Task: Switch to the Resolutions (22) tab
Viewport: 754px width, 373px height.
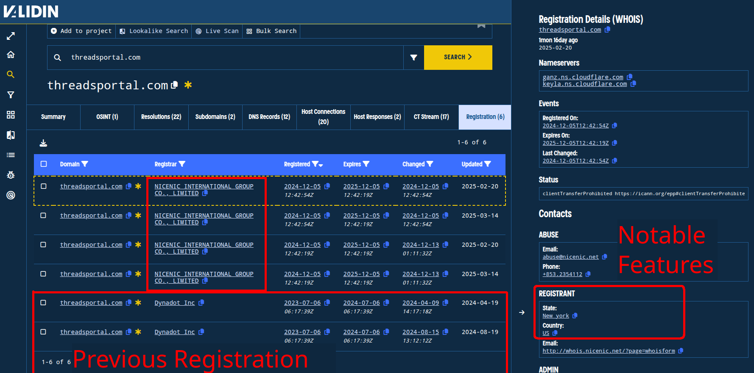Action: pos(161,117)
